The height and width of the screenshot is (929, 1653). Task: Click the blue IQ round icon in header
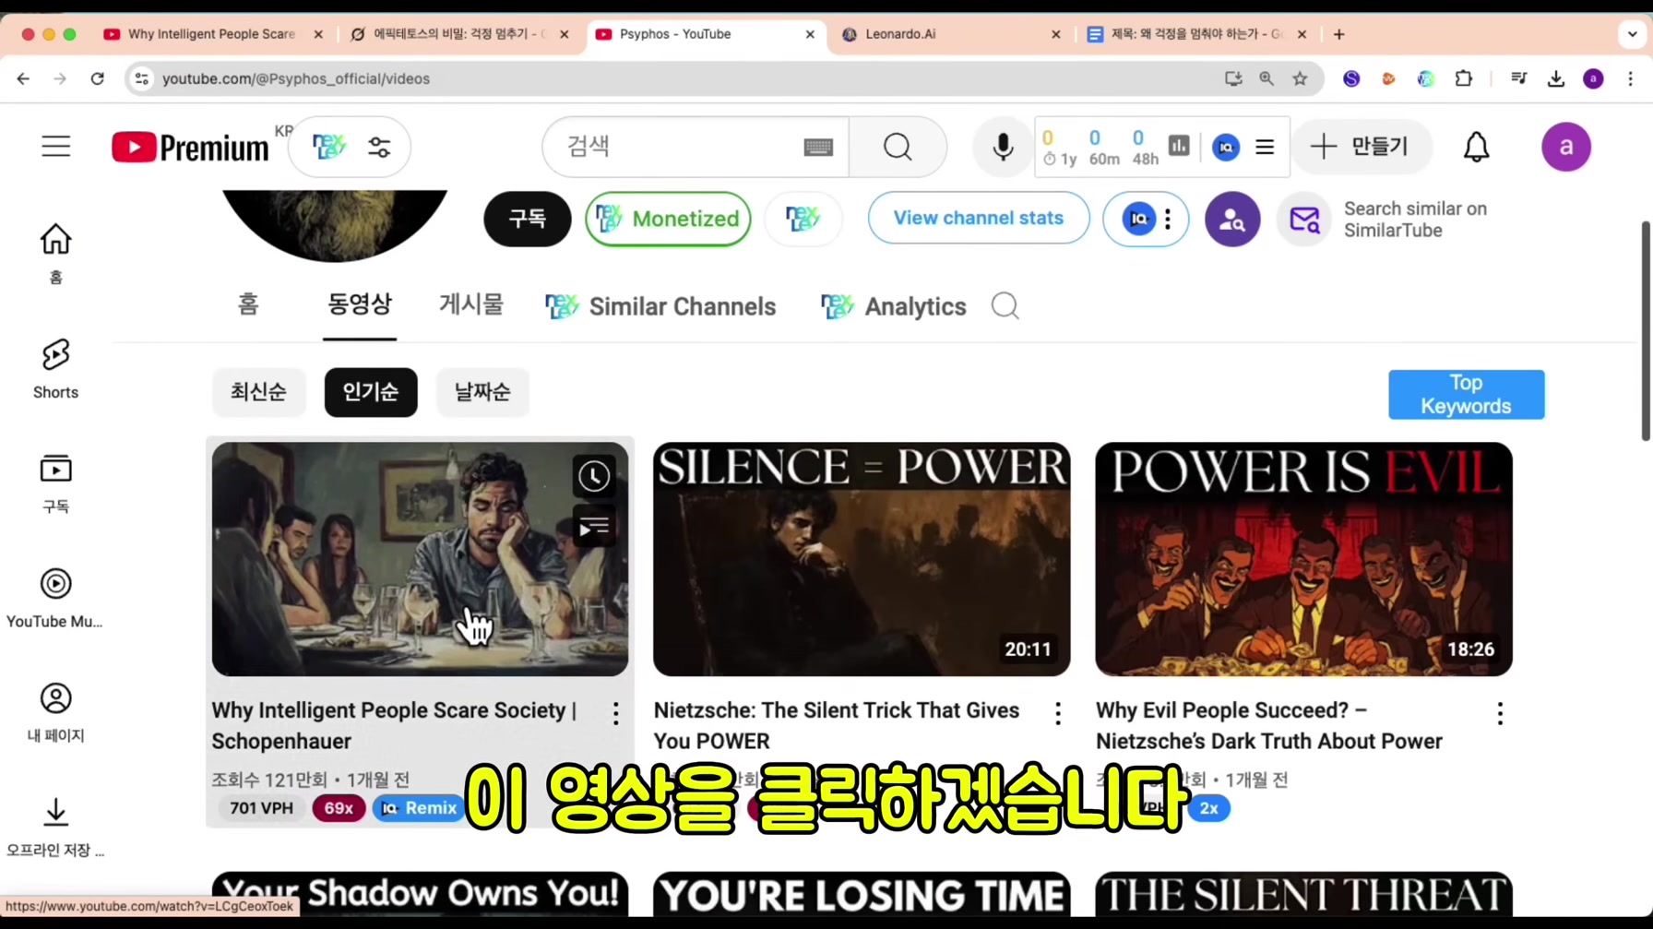tap(1226, 147)
